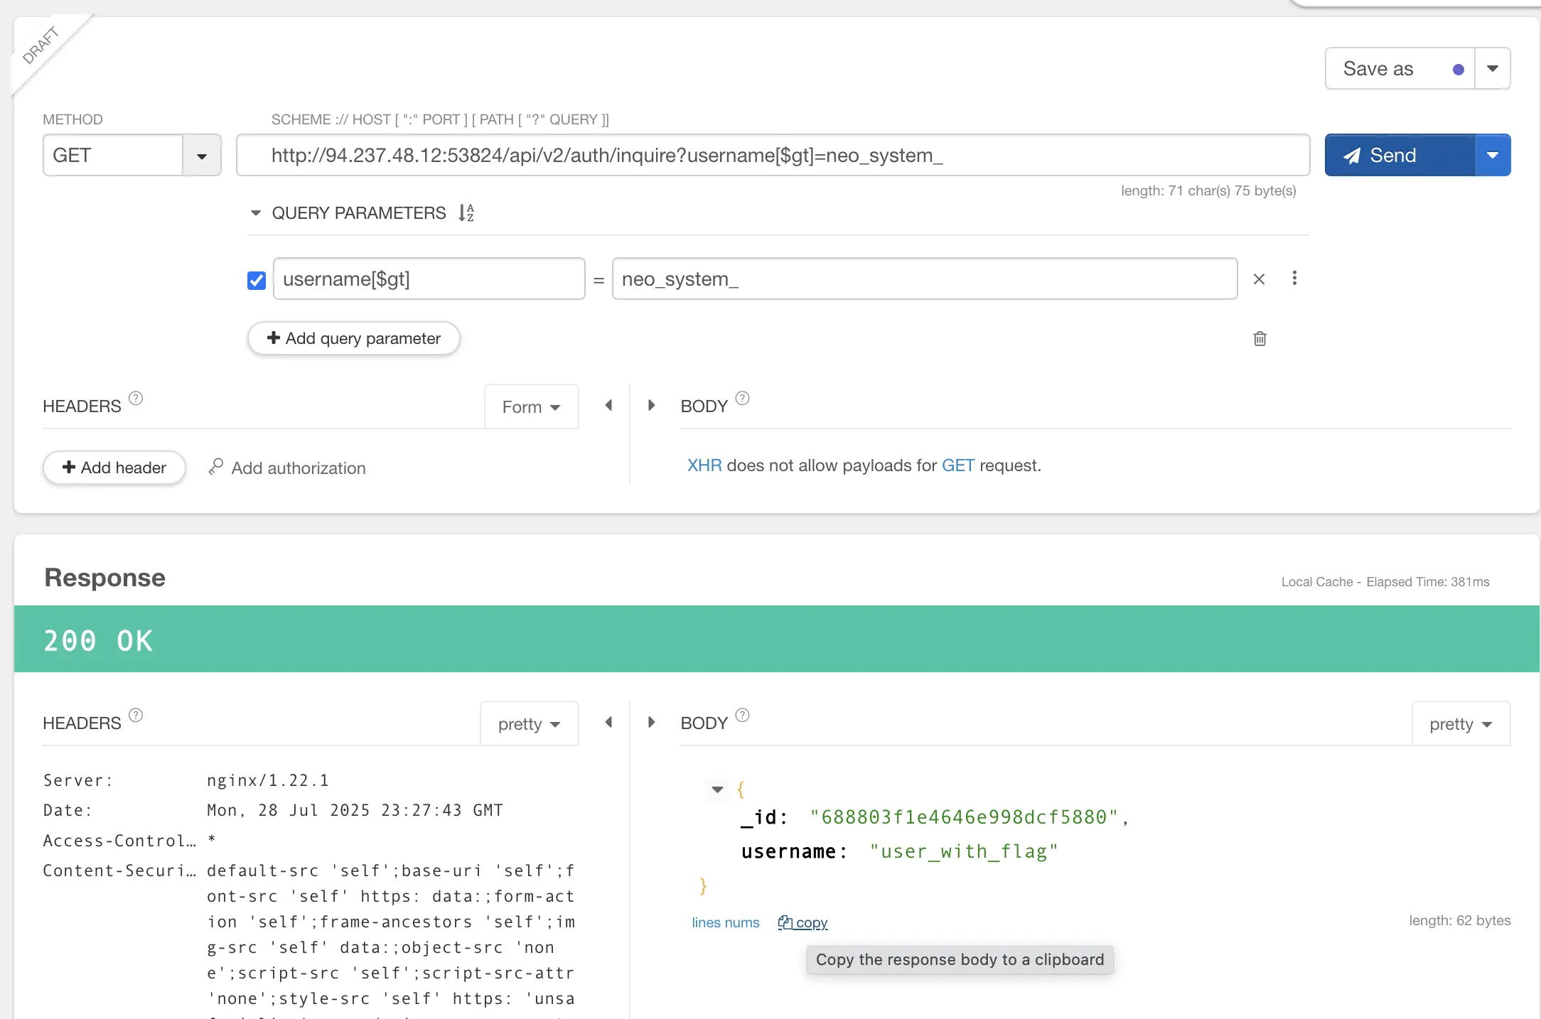The width and height of the screenshot is (1541, 1019).
Task: Collapse the JSON root object
Action: pyautogui.click(x=717, y=789)
